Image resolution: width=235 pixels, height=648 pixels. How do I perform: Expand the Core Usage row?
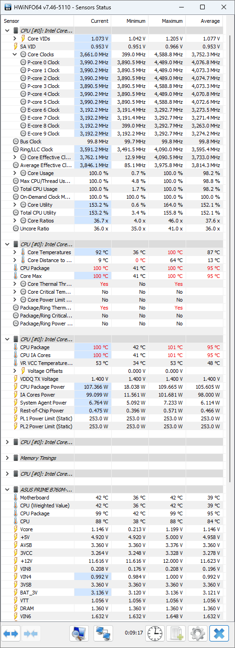tap(15, 173)
